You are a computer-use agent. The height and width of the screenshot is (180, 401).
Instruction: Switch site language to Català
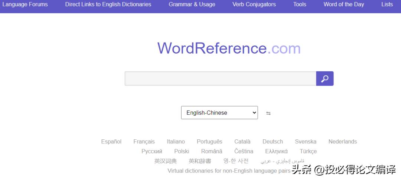click(x=242, y=142)
